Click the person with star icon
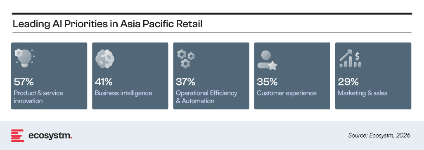This screenshot has height=150, width=424. tap(267, 60)
